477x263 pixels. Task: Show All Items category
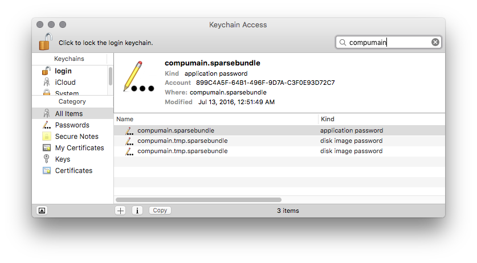[x=72, y=113]
